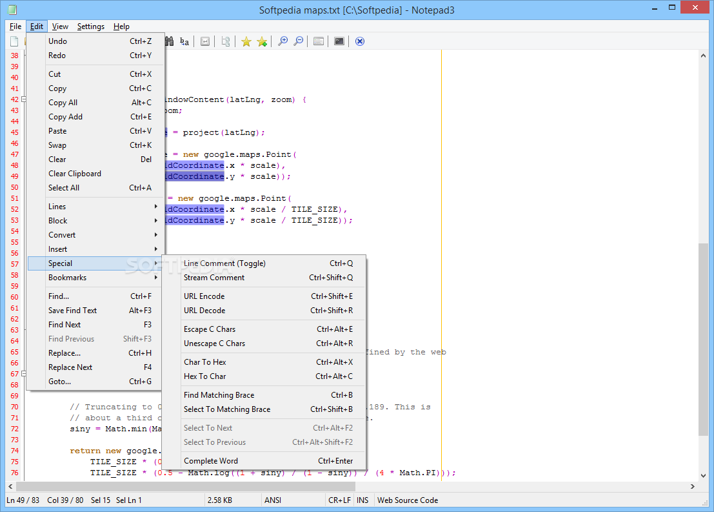Expand the Bookmarks submenu
The height and width of the screenshot is (512, 714).
[x=95, y=278]
